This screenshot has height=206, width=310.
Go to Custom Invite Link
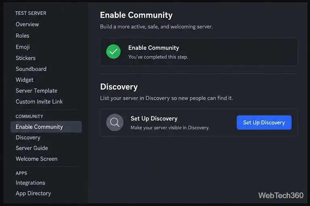coord(39,101)
